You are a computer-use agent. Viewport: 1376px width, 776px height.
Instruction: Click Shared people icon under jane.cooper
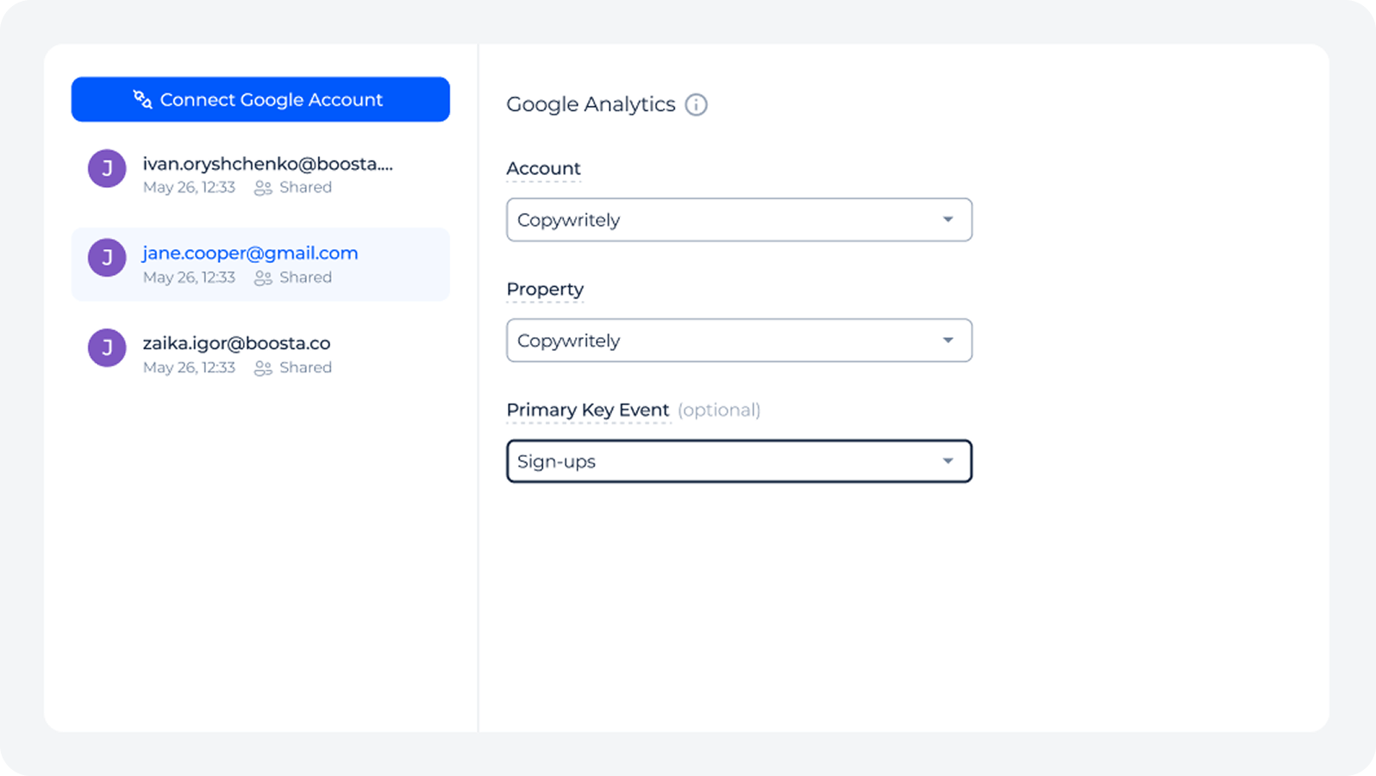tap(263, 278)
